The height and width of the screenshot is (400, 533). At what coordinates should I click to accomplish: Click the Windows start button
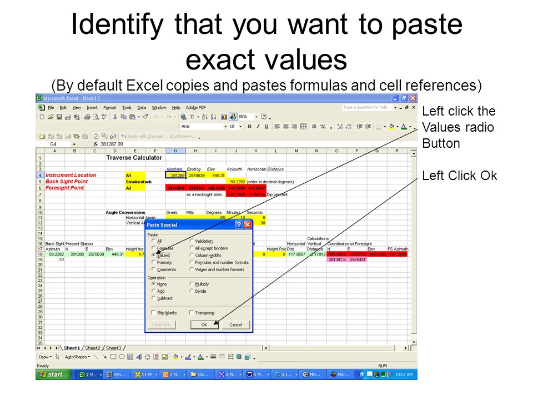(x=53, y=374)
